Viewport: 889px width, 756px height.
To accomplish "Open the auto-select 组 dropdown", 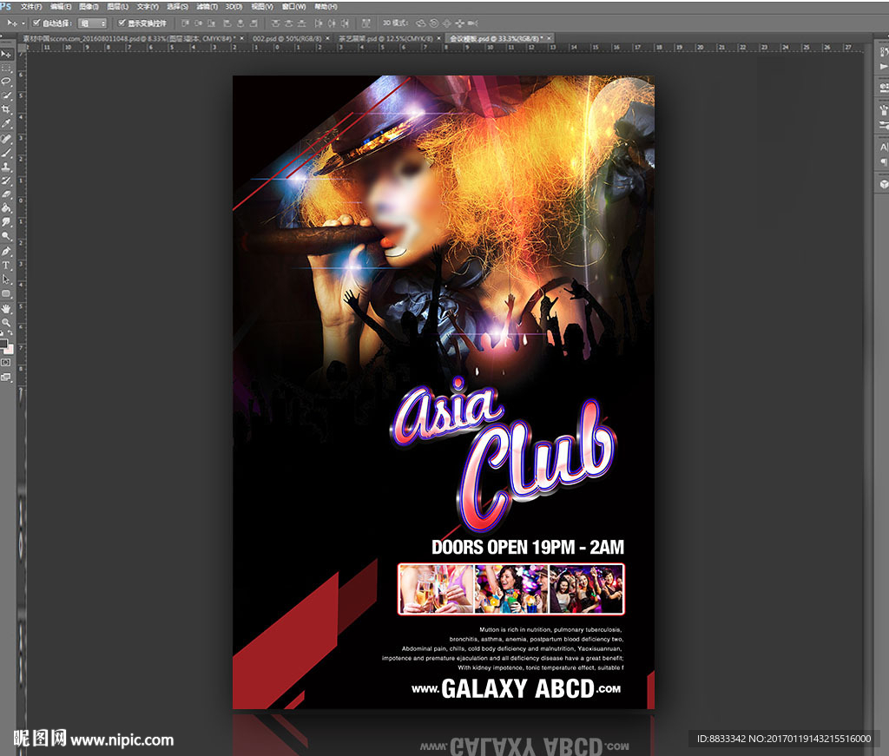I will pos(92,23).
